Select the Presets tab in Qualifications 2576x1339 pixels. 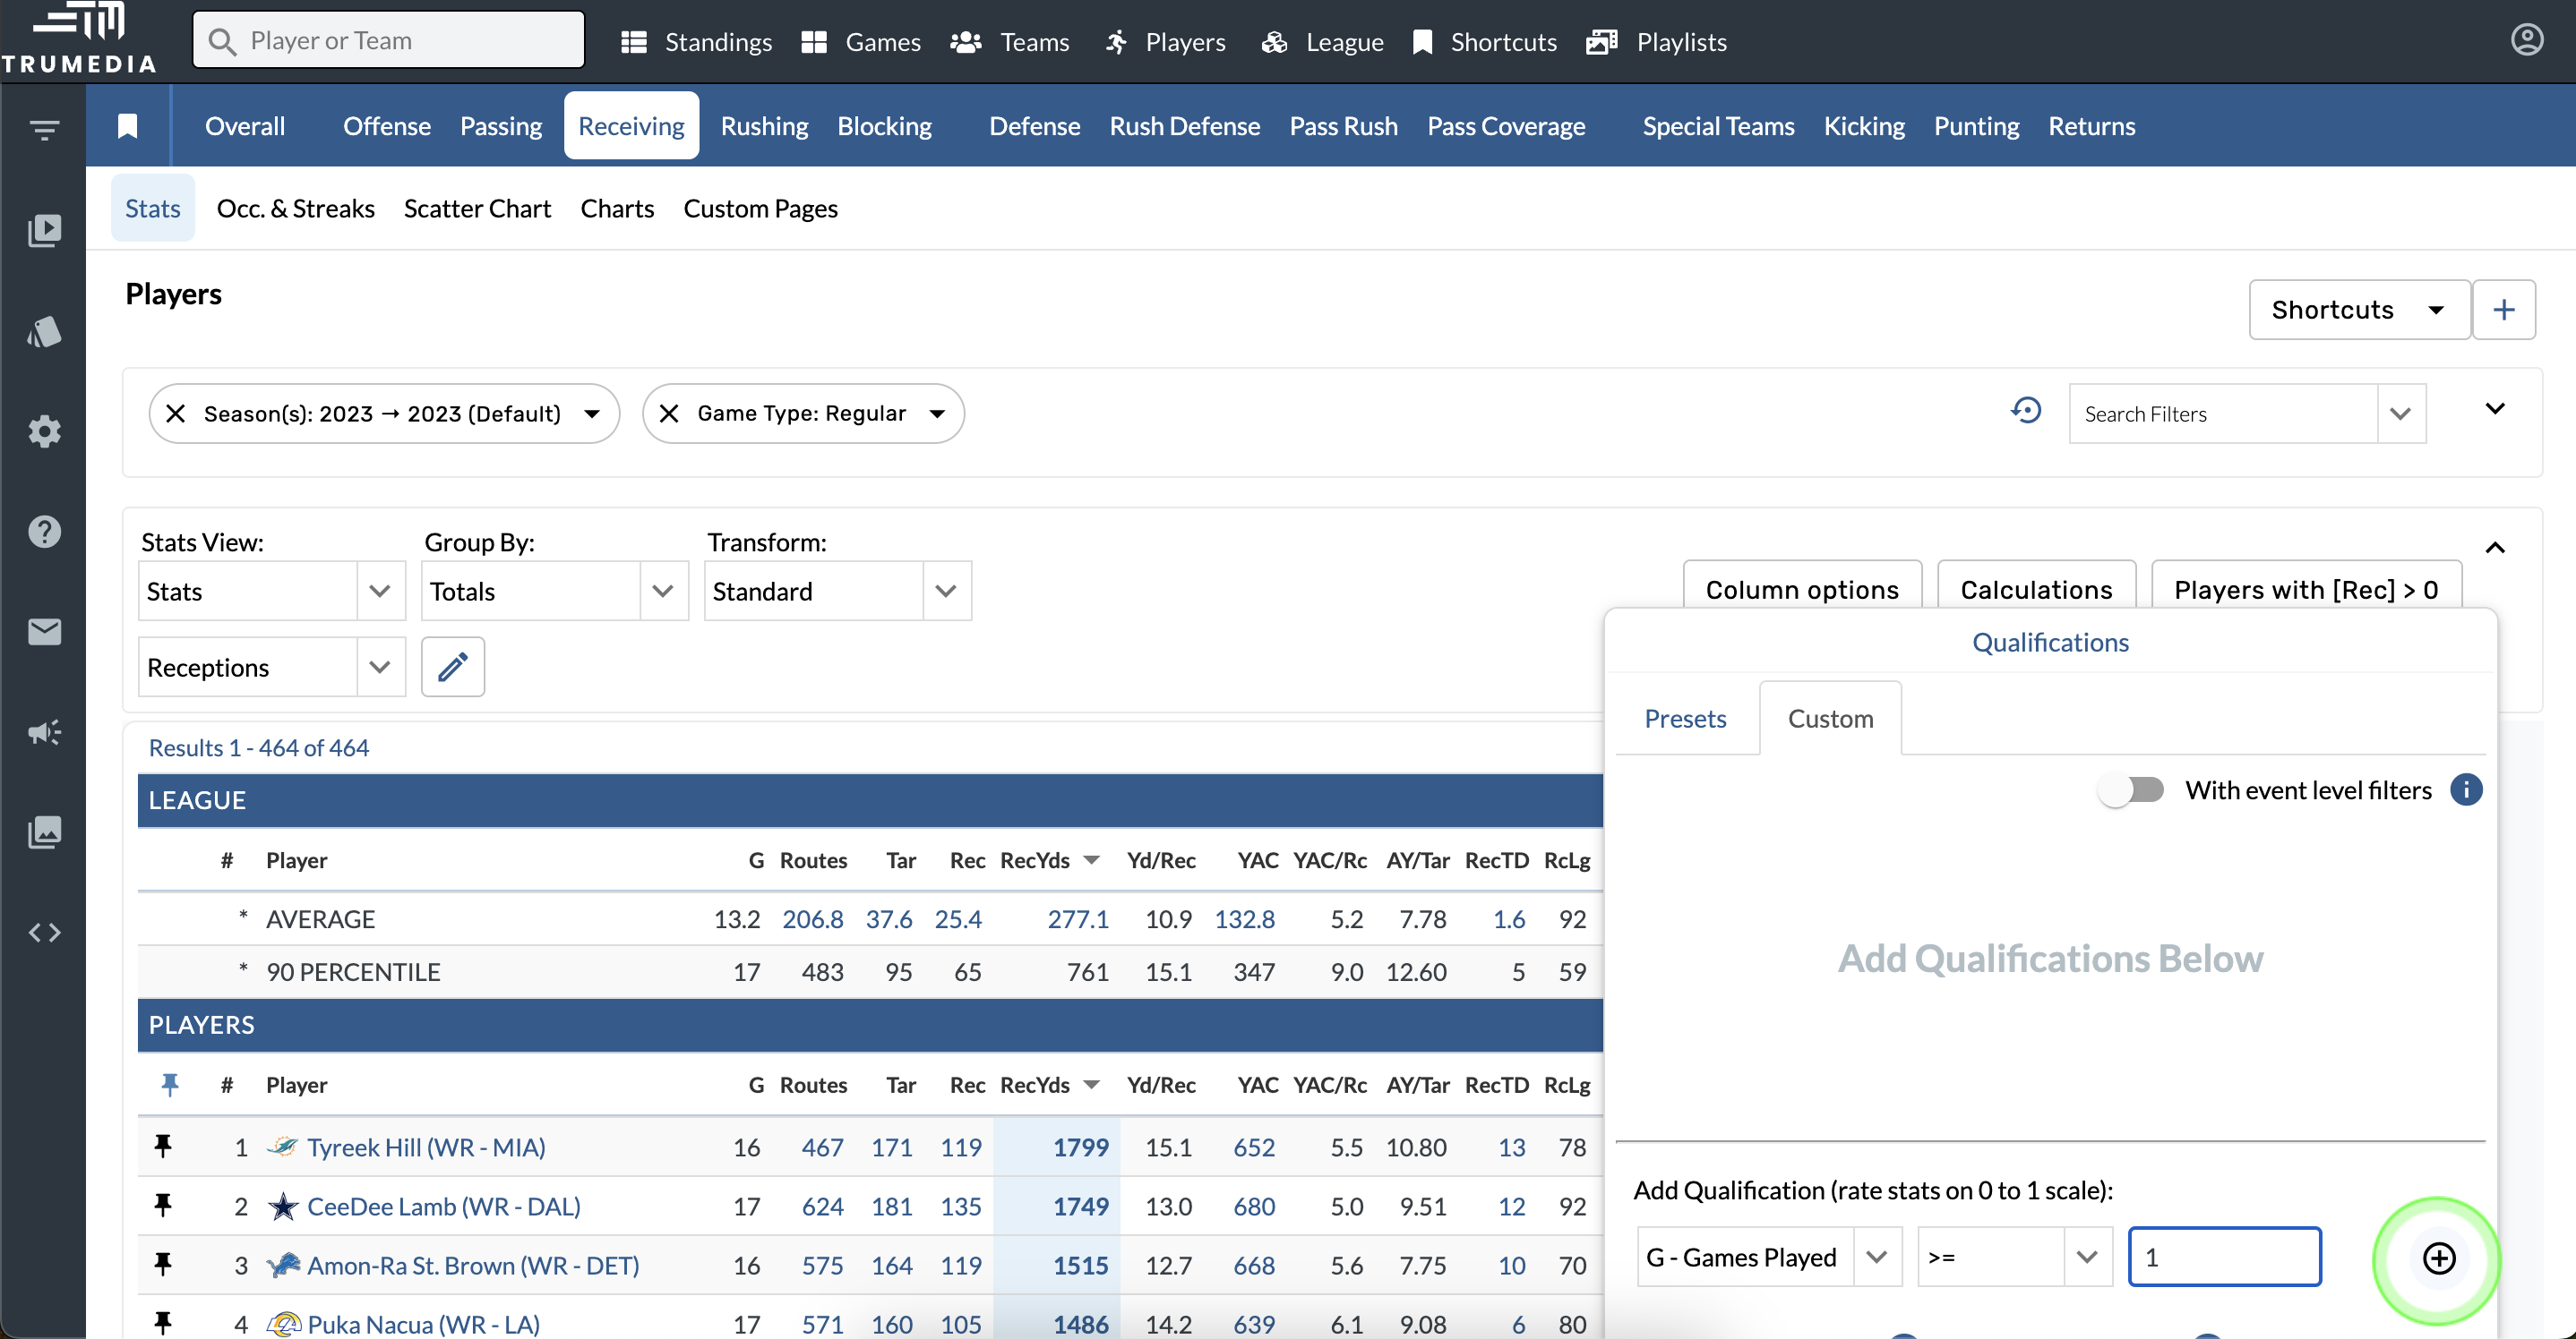click(x=1685, y=719)
